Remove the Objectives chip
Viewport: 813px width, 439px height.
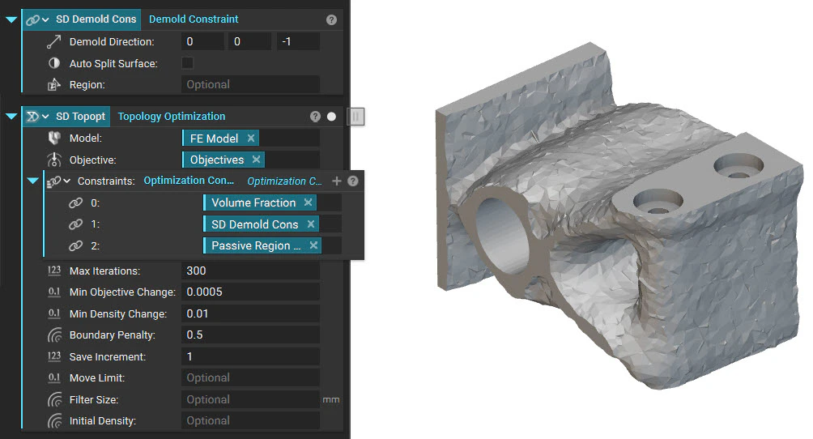[x=256, y=160]
